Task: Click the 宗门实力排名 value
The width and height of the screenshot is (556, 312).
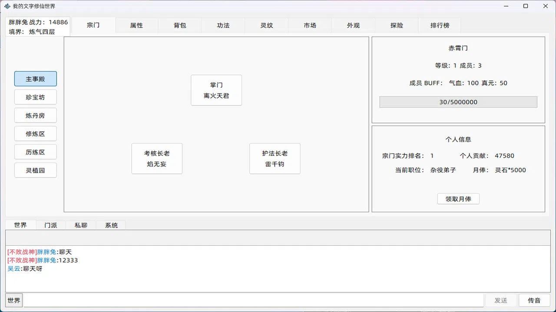Action: (432, 156)
